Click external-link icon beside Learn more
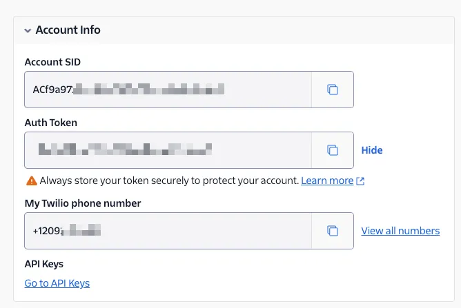Screen dimensions: 461x308 point(360,181)
